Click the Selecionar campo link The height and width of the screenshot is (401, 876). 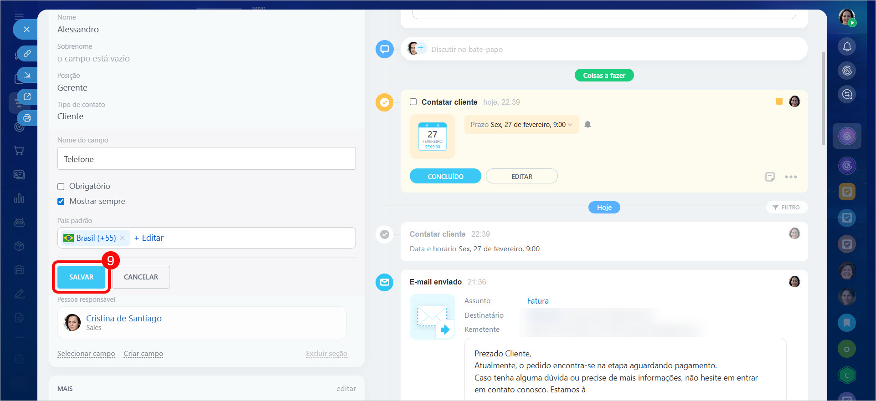pyautogui.click(x=86, y=354)
